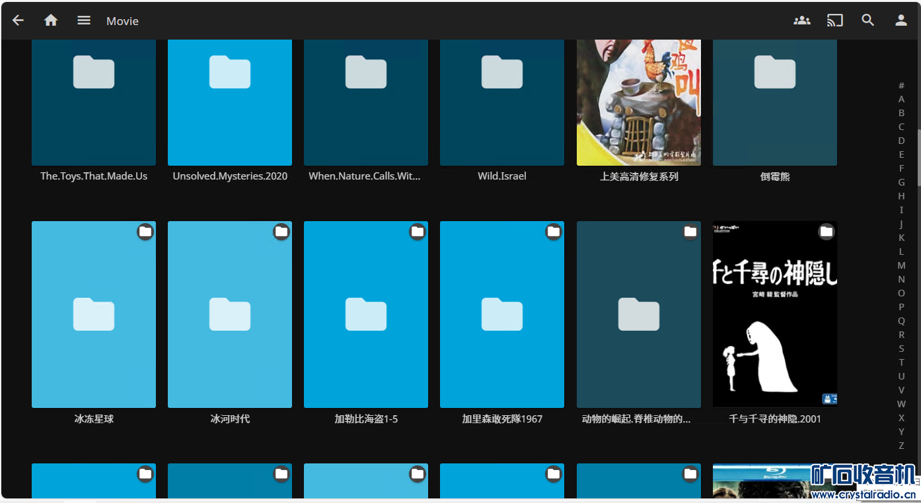Jump to letter Y in alphabet picker
Image resolution: width=921 pixels, height=503 pixels.
pyautogui.click(x=901, y=432)
